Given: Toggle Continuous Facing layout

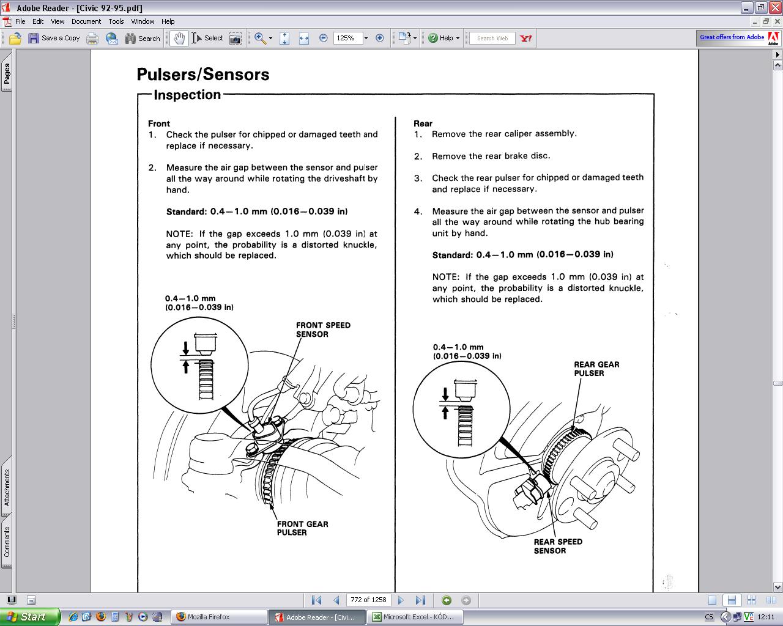Looking at the screenshot, I should pos(751,600).
